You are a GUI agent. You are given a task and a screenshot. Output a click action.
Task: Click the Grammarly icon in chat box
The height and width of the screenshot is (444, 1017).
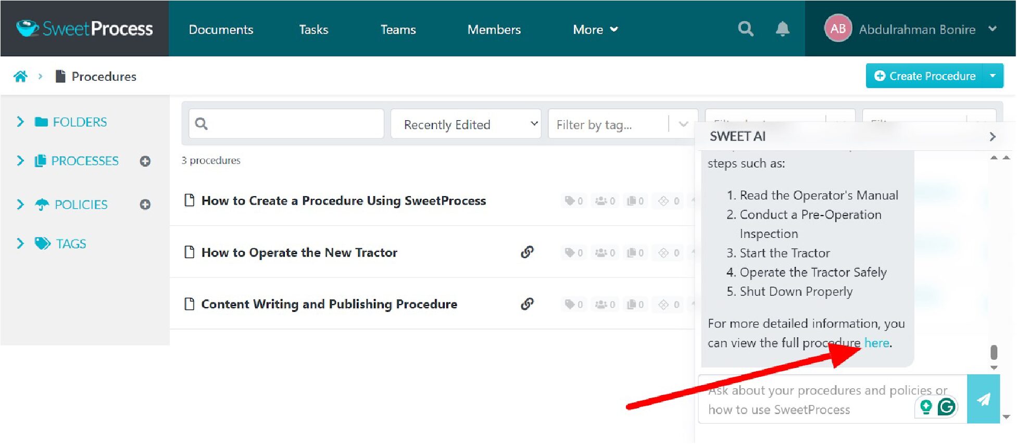pyautogui.click(x=946, y=407)
